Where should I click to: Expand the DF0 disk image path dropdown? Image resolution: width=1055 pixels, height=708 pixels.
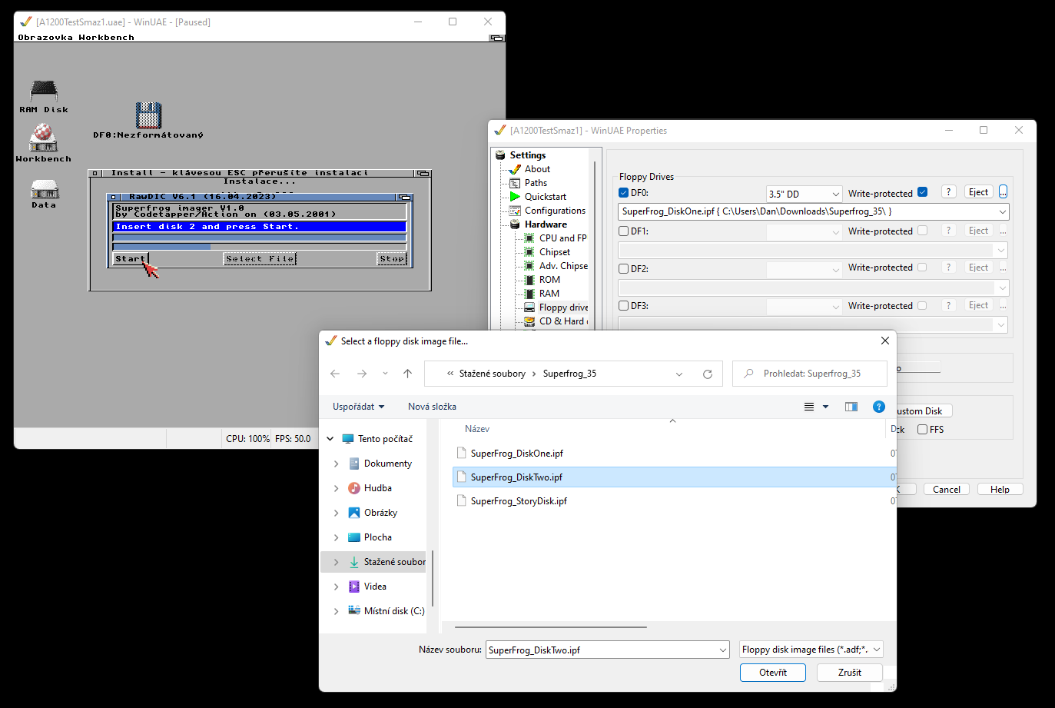(1002, 211)
